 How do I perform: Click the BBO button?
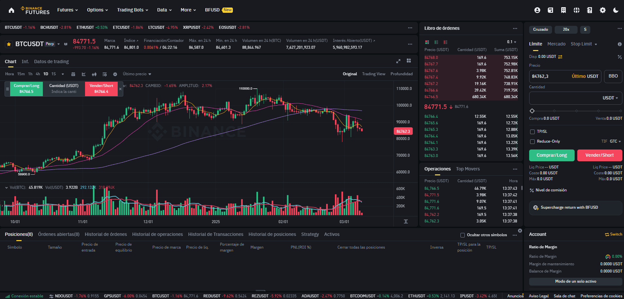[613, 76]
